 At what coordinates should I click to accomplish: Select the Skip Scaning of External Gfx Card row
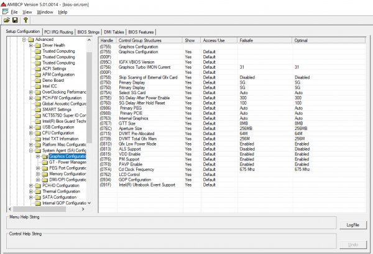(x=232, y=77)
